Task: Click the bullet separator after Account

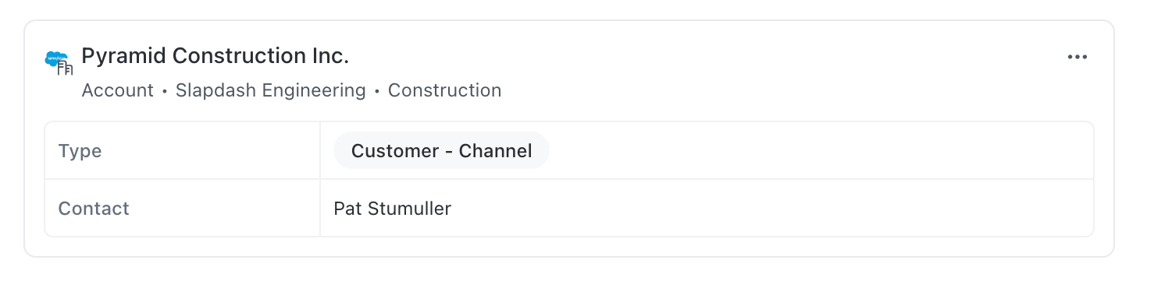Action: click(x=165, y=91)
